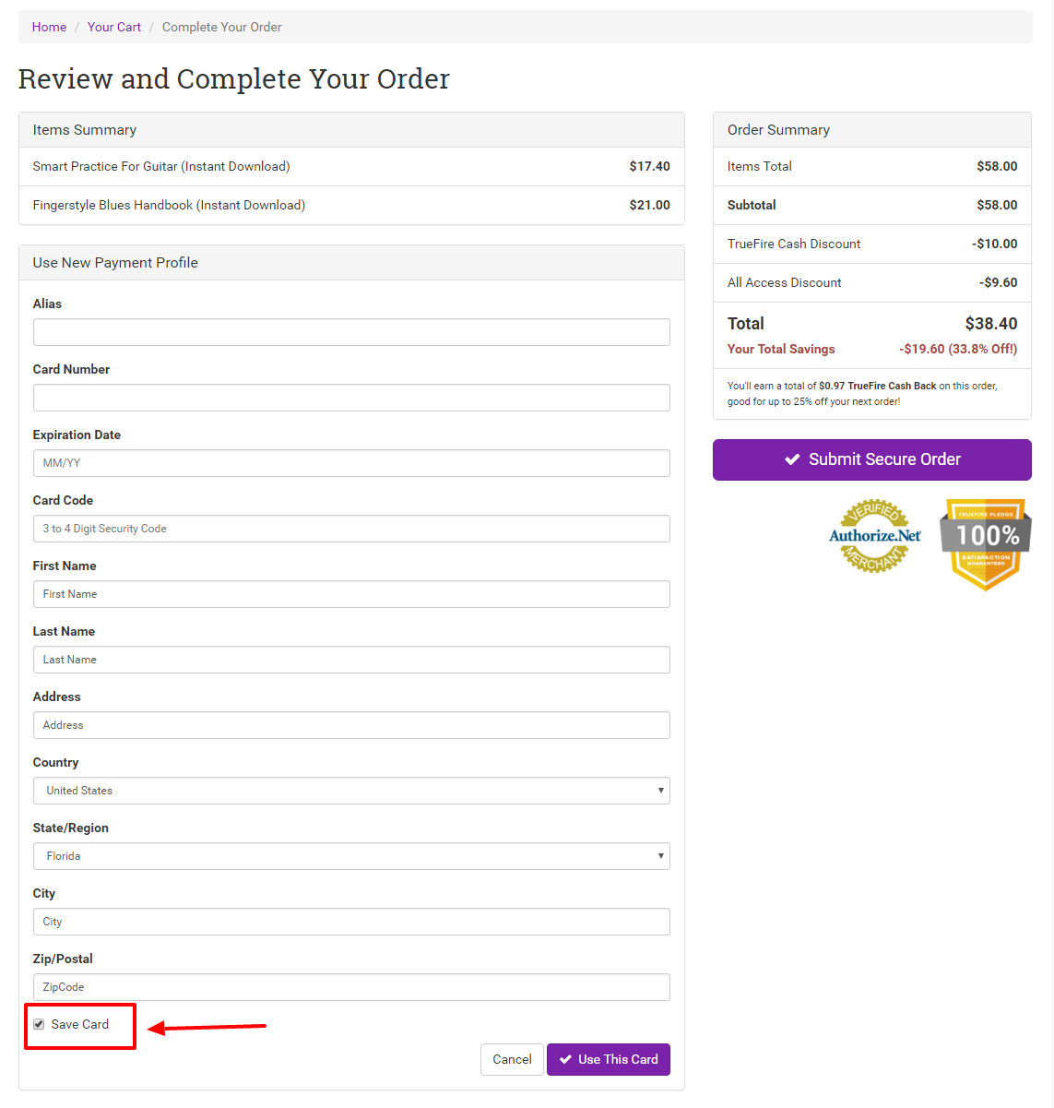1054x1108 pixels.
Task: Open the Country dropdown
Action: pyautogui.click(x=351, y=791)
